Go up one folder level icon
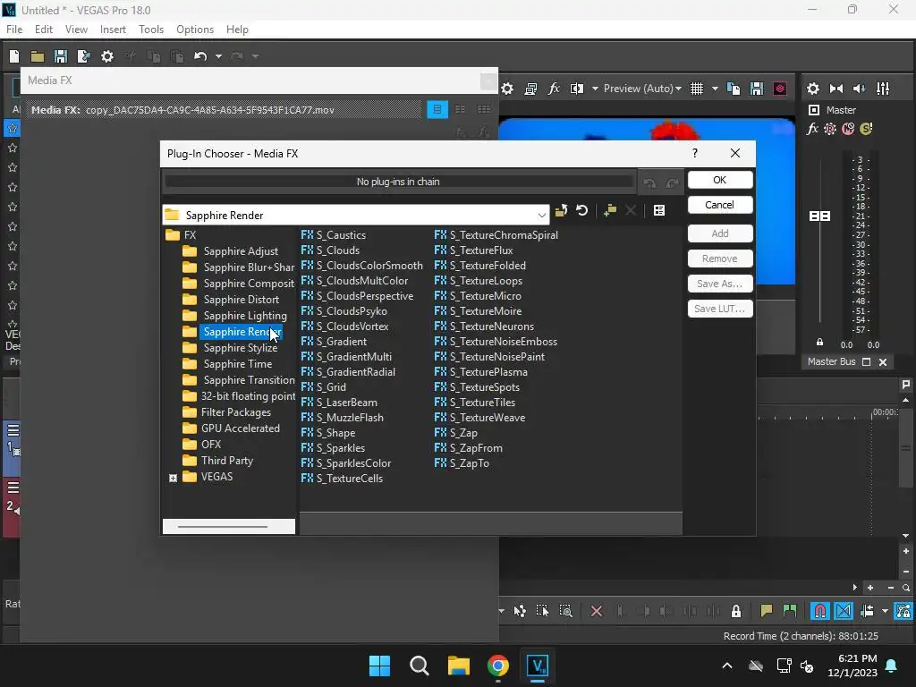The height and width of the screenshot is (687, 916). coord(562,210)
